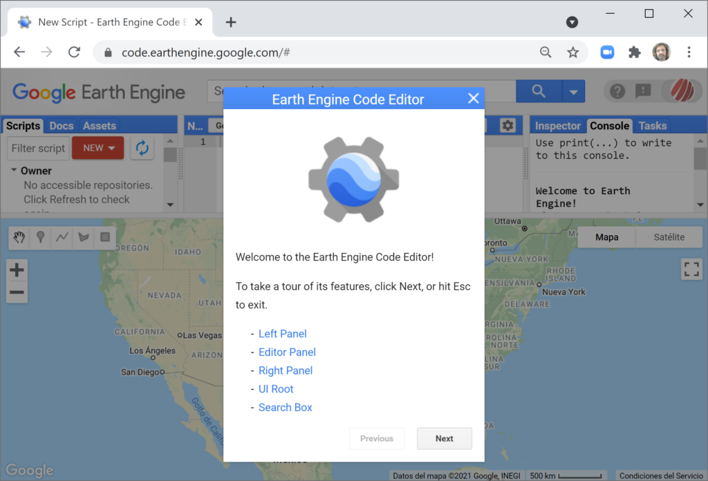The image size is (708, 481).
Task: Open the Extensions puzzle menu
Action: 635,53
